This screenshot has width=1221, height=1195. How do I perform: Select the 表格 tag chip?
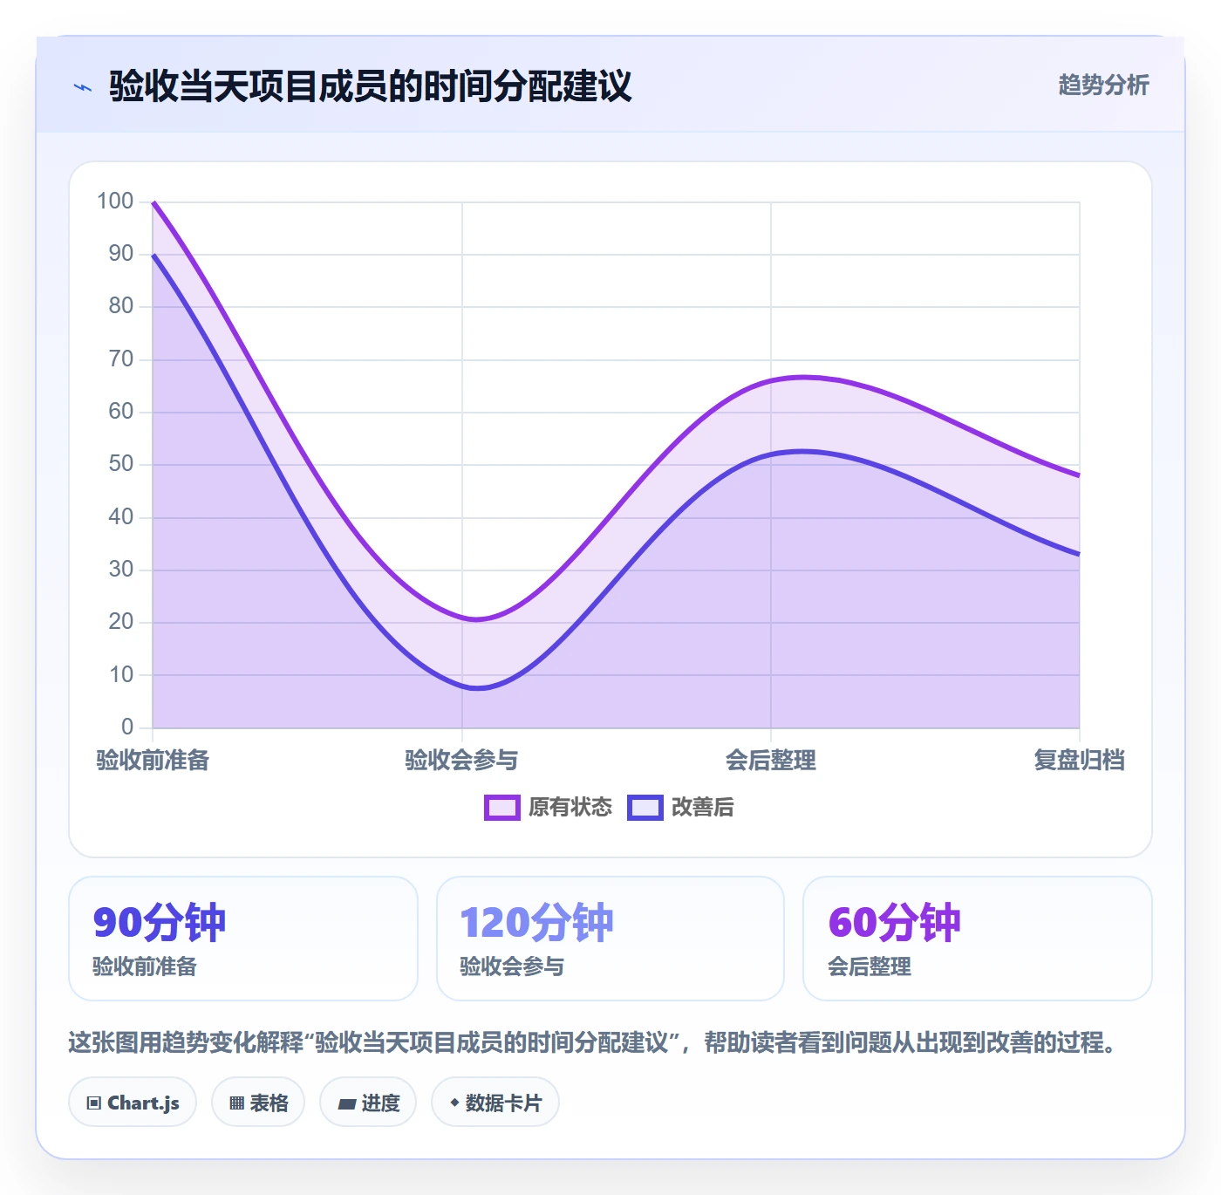[258, 1103]
